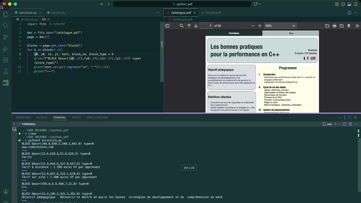Open the Source Control view
Viewport: 361px width, 203px height.
(5, 37)
